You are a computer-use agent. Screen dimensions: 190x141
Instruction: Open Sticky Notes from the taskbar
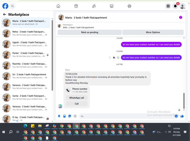pos(33,126)
